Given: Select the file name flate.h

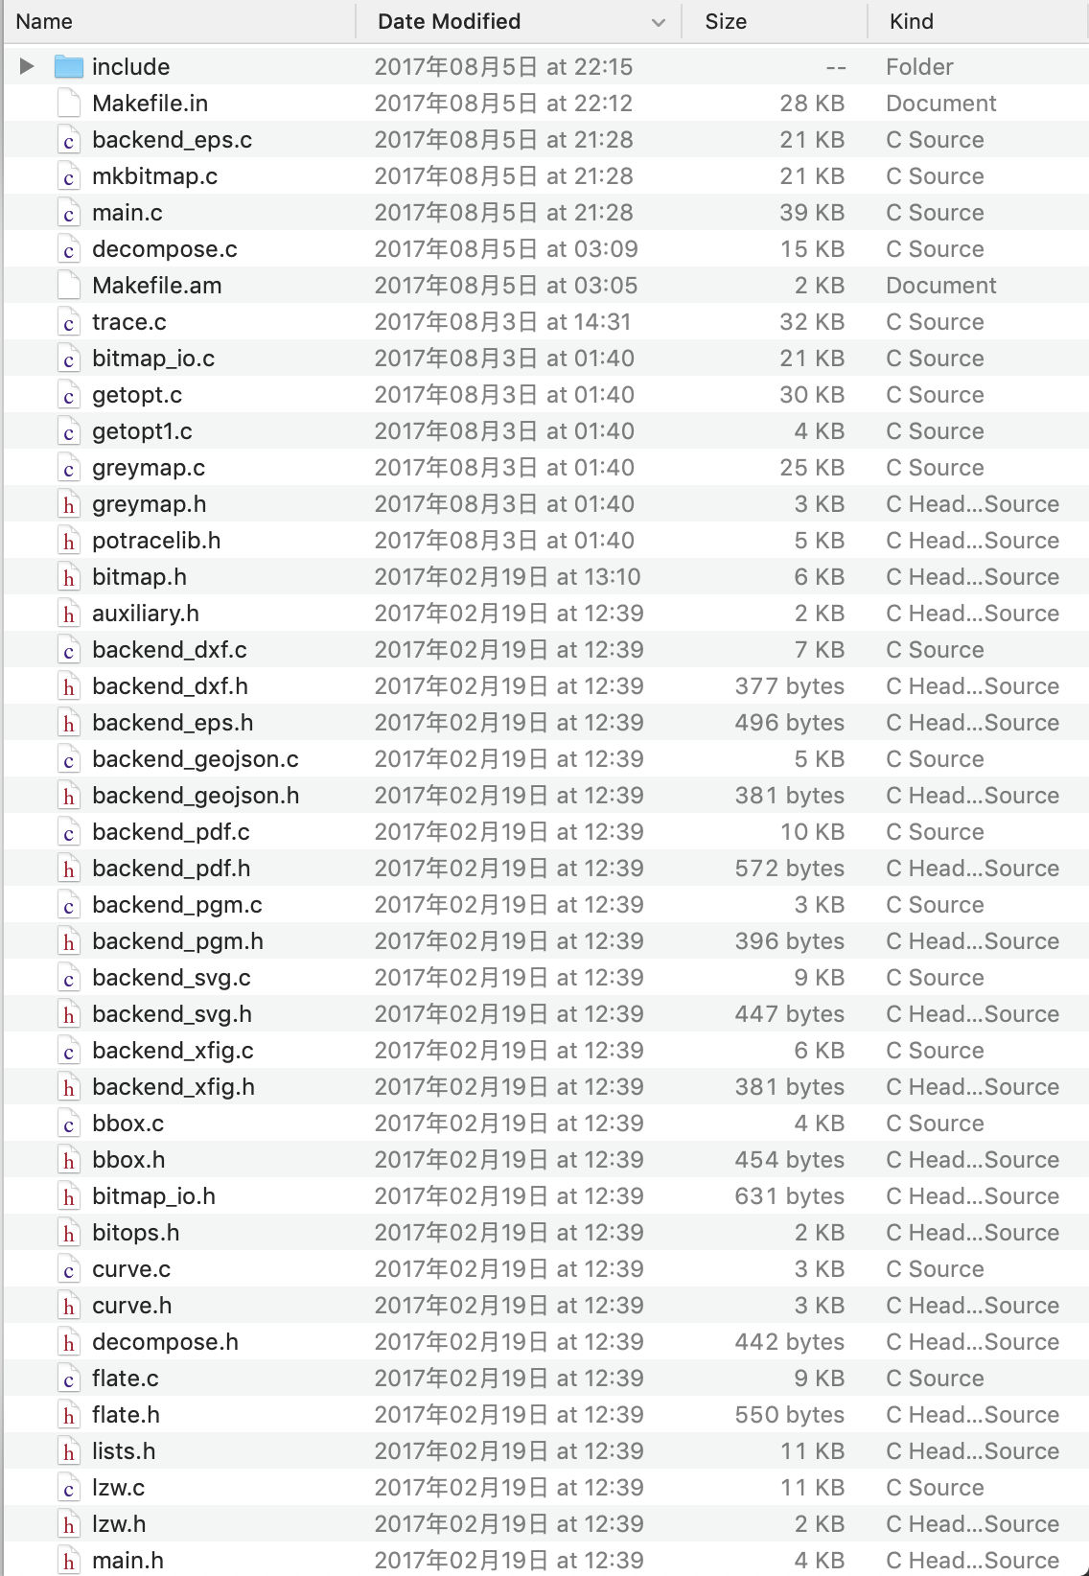Looking at the screenshot, I should pos(126,1415).
